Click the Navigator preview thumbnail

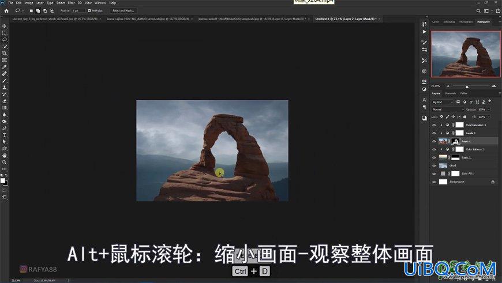point(466,54)
